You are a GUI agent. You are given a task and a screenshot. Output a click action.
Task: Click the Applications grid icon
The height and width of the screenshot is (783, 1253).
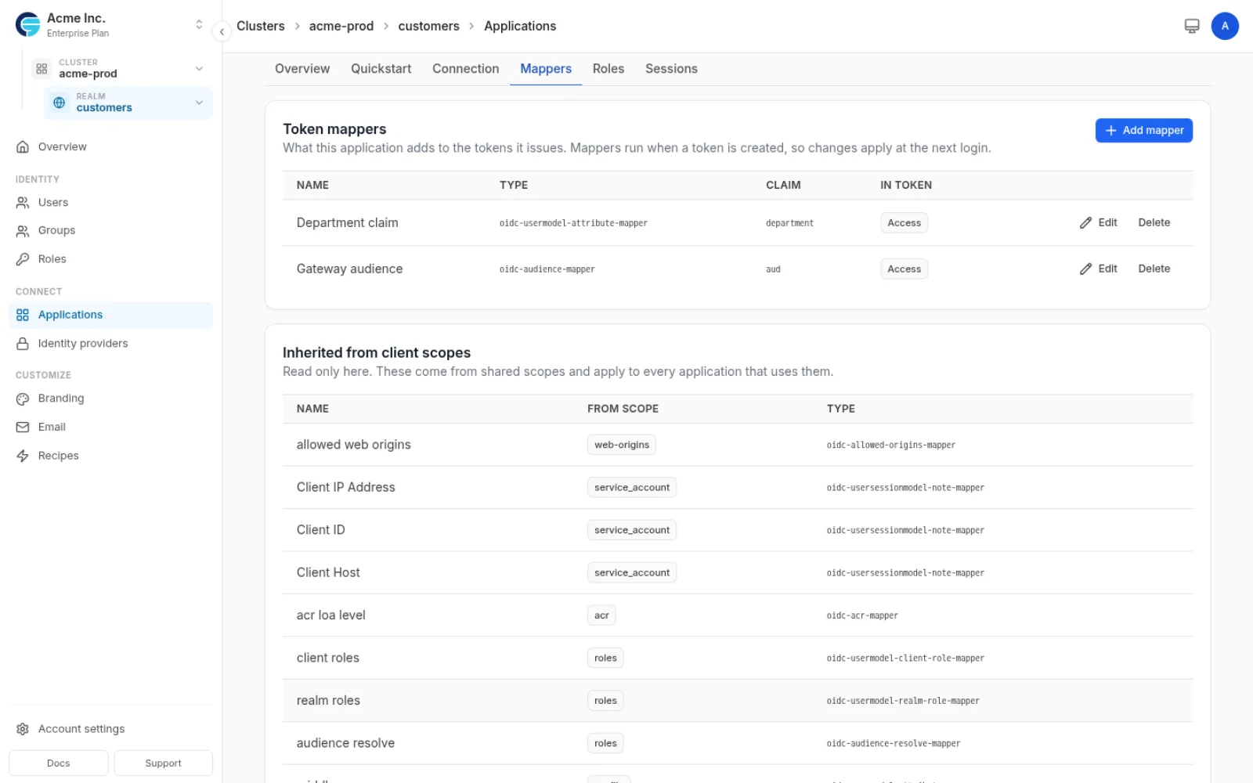pos(23,315)
